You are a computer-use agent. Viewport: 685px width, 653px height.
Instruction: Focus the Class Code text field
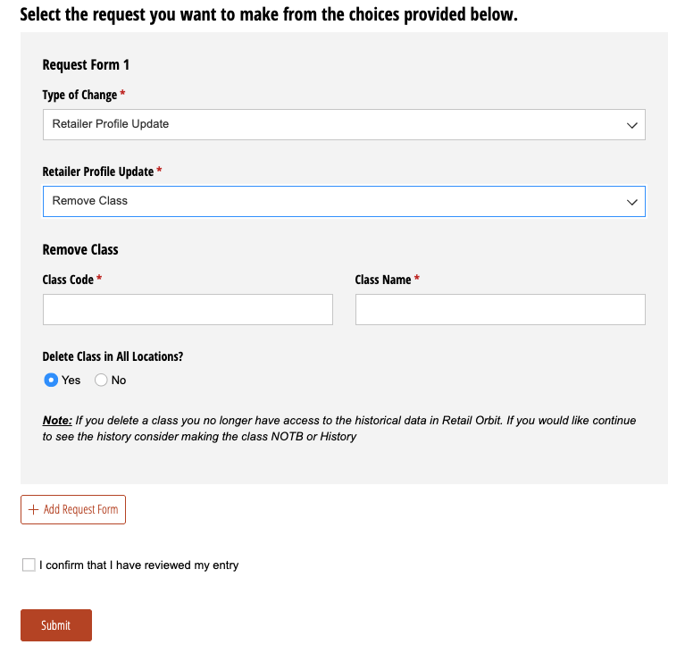point(188,309)
